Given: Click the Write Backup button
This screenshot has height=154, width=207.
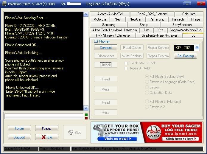Looking at the screenshot, I should point(132,56).
